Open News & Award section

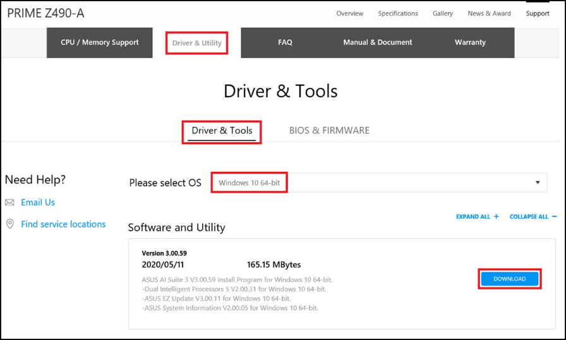(x=489, y=13)
